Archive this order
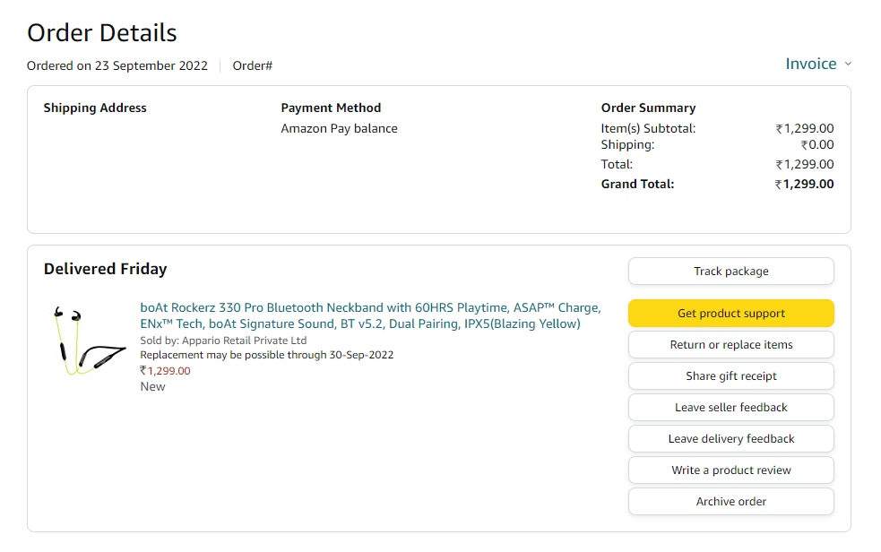The image size is (881, 552). pos(730,502)
